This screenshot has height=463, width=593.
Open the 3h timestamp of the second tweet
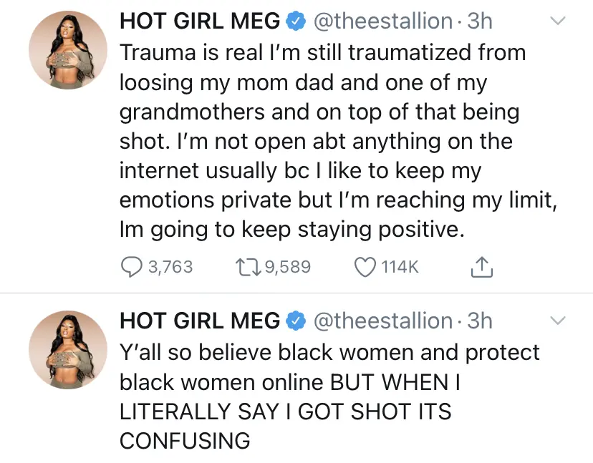pyautogui.click(x=479, y=321)
